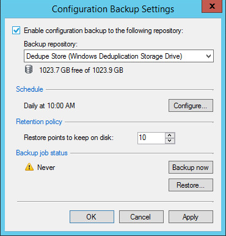Click the Daily at 10:00 AM text

pos(49,106)
